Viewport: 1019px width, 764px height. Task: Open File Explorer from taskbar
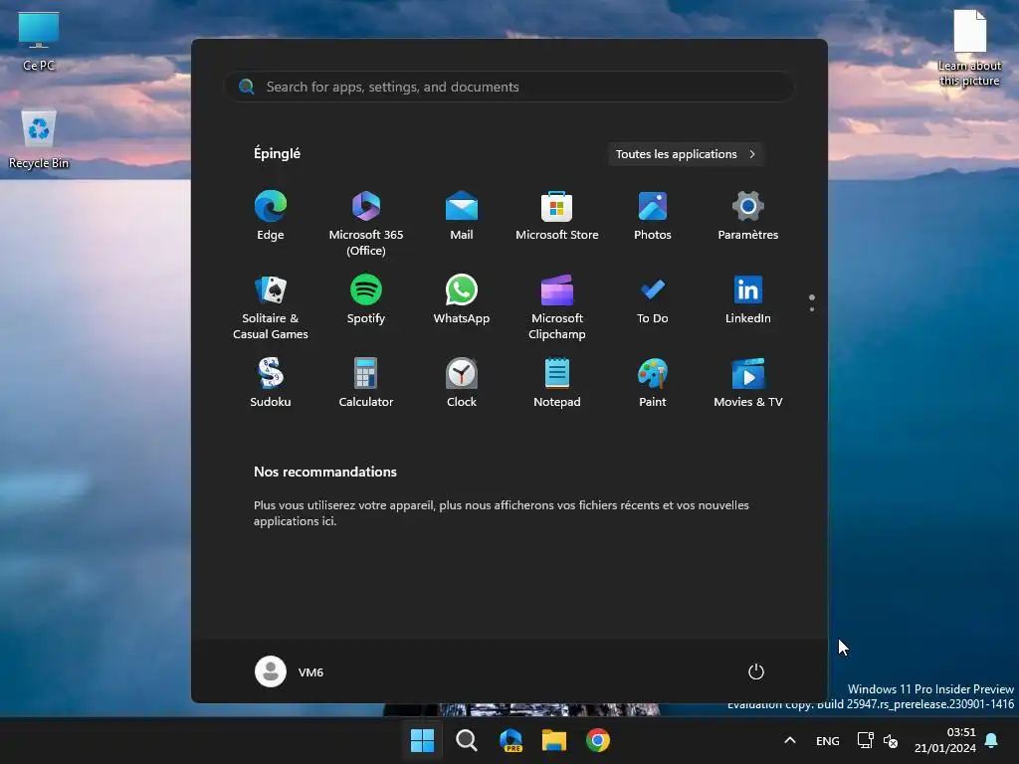click(x=554, y=740)
